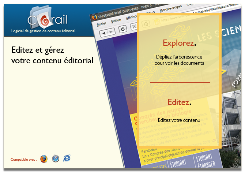Click 'Editez votre contenu' text
Screen dimensions: 245x172
click(179, 120)
